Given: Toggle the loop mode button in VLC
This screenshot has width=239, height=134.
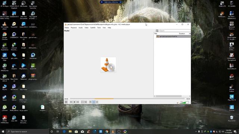Looking at the screenshot, I should pyautogui.click(x=94, y=102).
